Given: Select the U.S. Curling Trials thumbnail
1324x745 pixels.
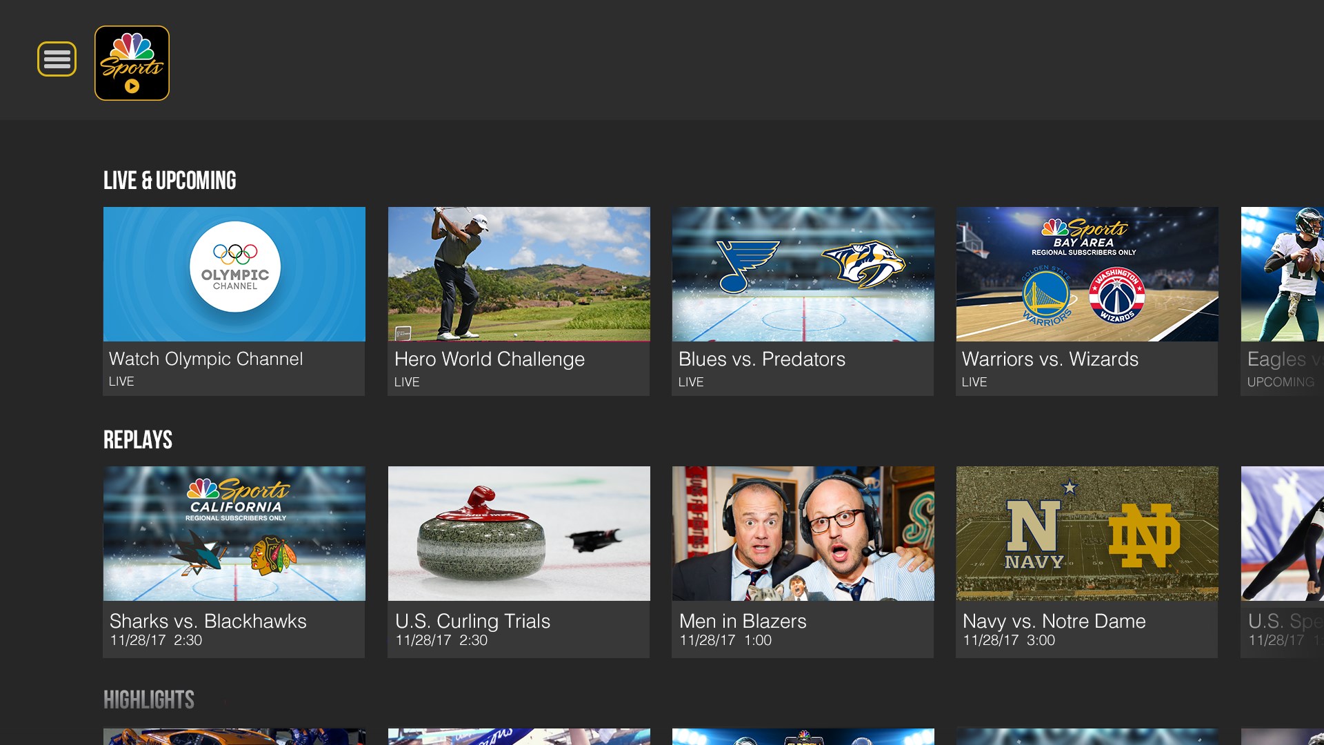Looking at the screenshot, I should 519,533.
